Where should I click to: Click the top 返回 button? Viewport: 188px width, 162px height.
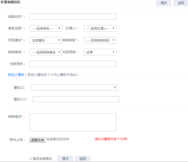tap(181, 3)
